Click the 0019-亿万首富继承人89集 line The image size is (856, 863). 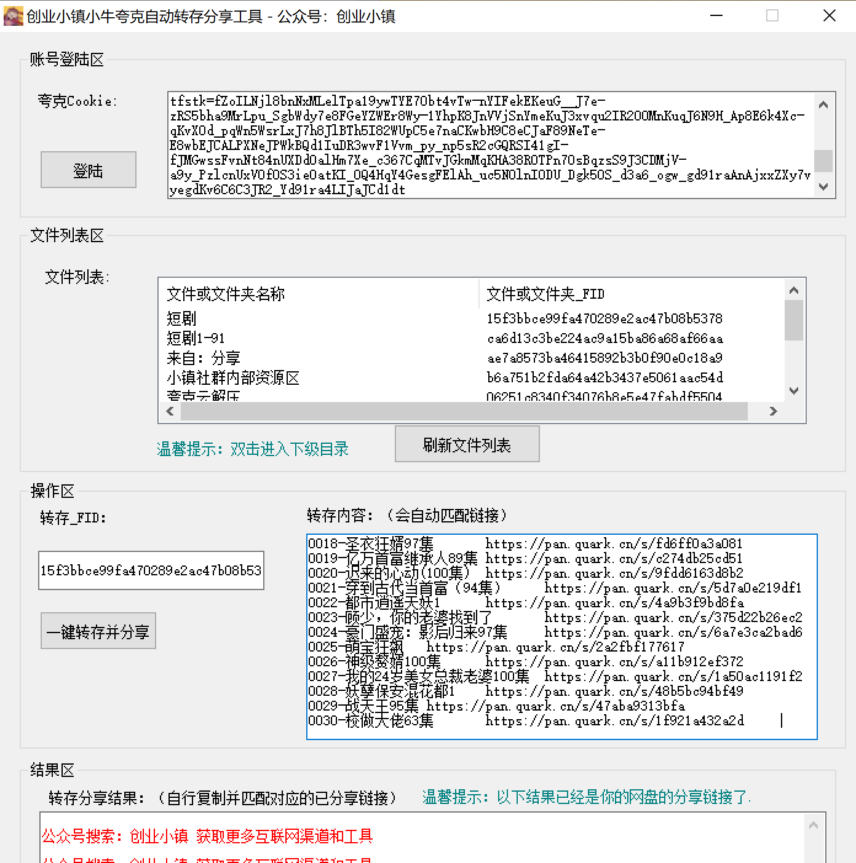[525, 559]
